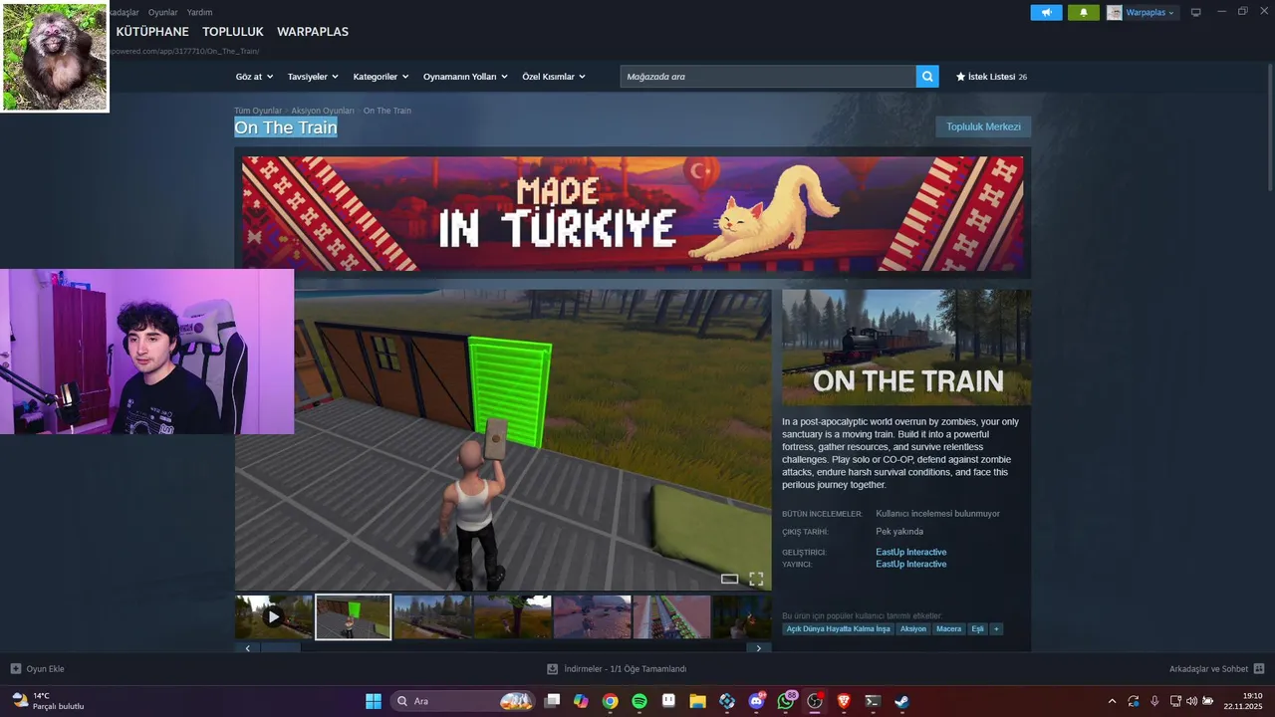Screen dimensions: 1275x717
Task: Open the Yardım menu
Action: tap(199, 12)
